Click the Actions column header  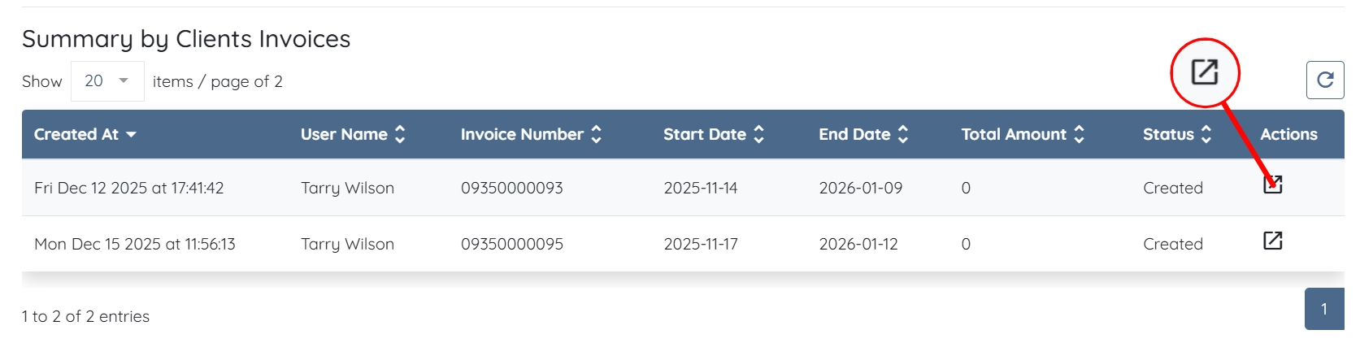pyautogui.click(x=1288, y=135)
